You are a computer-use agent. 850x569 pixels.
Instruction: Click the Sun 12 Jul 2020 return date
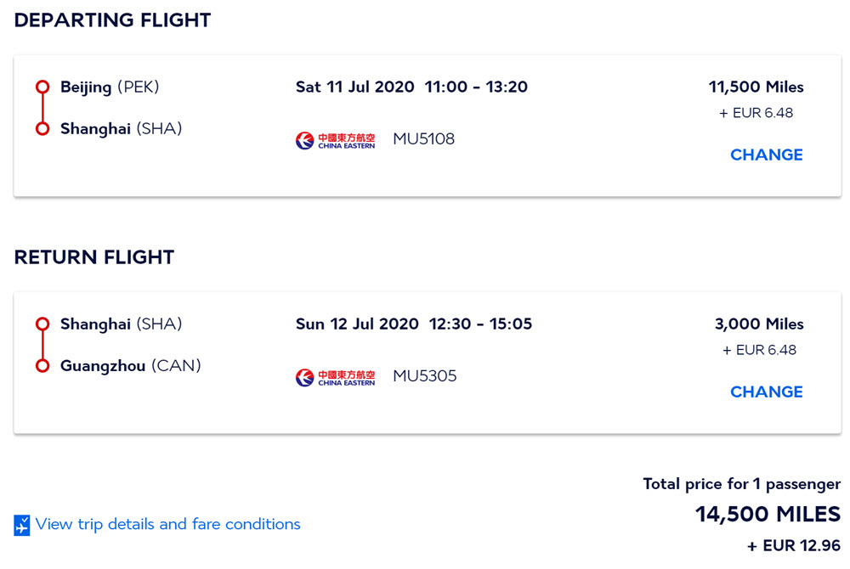357,324
